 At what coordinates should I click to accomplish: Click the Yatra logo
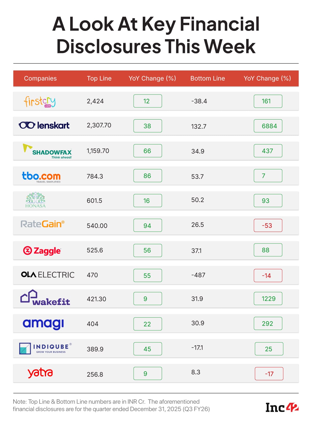click(x=40, y=373)
